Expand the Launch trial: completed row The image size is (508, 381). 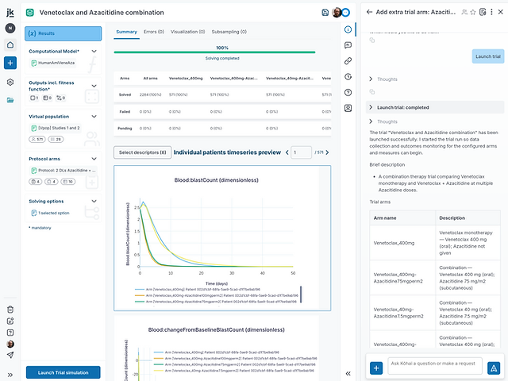tap(435, 107)
